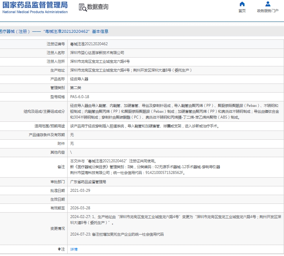Click the 注册人住所 row label
This screenshot has height=256, width=284.
click(56, 61)
